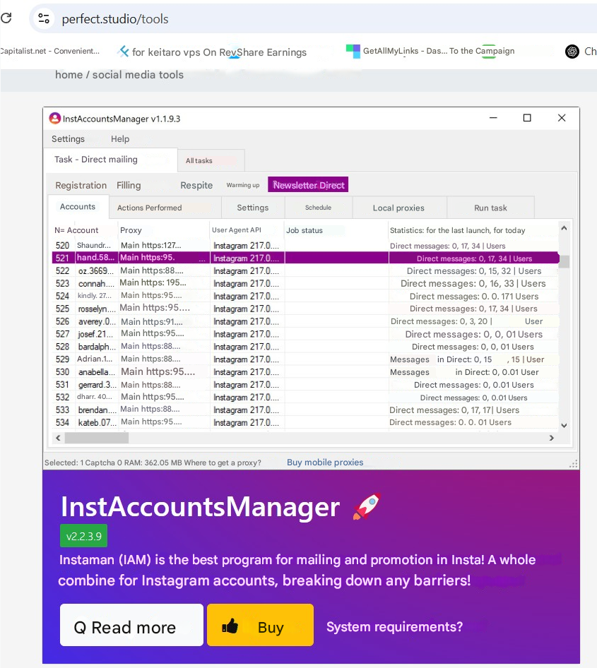Select account row 522 oz.3669
This screenshot has height=668, width=597.
pyautogui.click(x=305, y=270)
